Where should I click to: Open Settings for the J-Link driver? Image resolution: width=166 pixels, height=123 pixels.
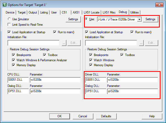click(x=150, y=19)
